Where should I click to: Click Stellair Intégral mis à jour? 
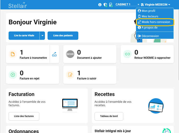113,131
